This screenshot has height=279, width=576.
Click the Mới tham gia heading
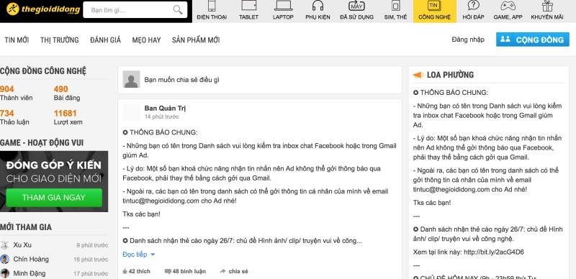click(x=26, y=227)
